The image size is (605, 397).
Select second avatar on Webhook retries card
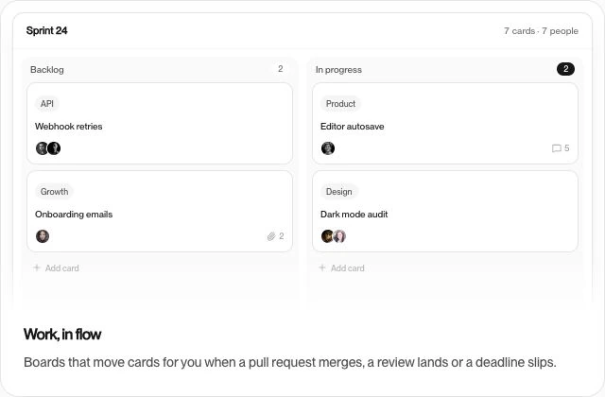[x=54, y=148]
